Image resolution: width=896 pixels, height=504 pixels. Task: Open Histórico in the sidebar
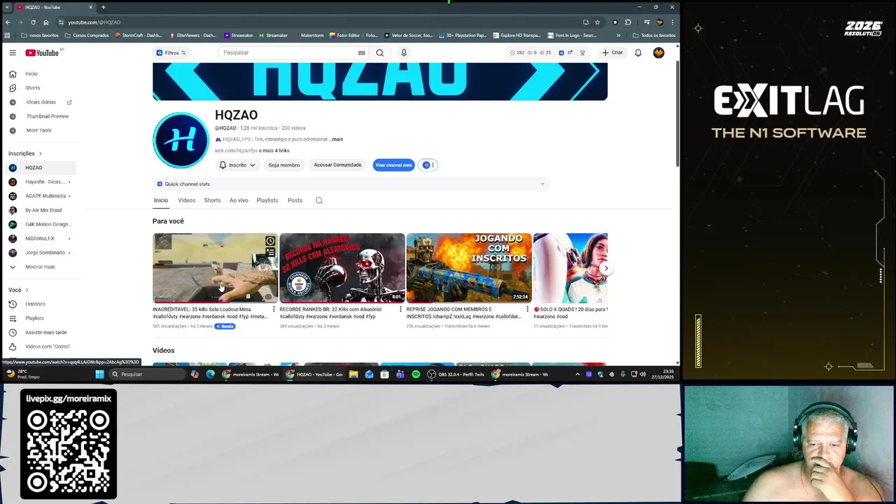click(x=35, y=304)
